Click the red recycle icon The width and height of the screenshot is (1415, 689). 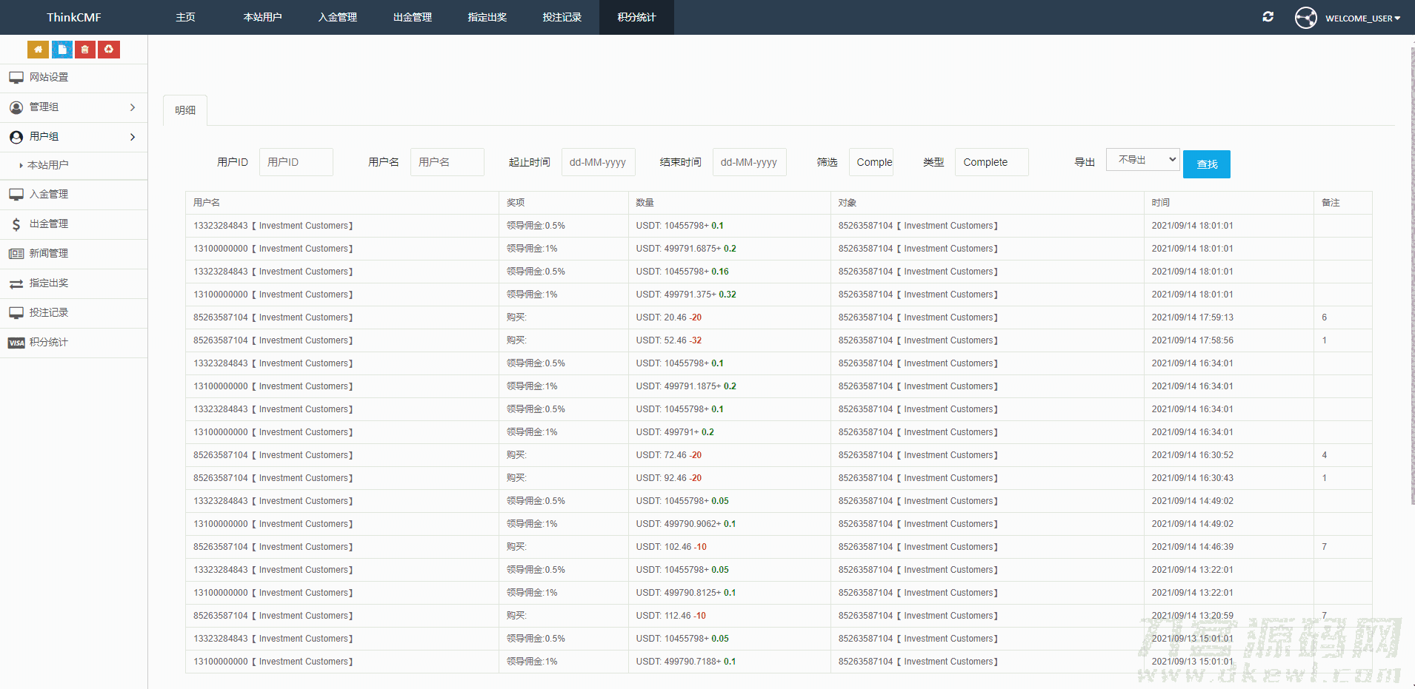[109, 50]
